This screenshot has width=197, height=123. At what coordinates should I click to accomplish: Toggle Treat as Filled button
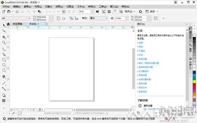tap(156, 18)
